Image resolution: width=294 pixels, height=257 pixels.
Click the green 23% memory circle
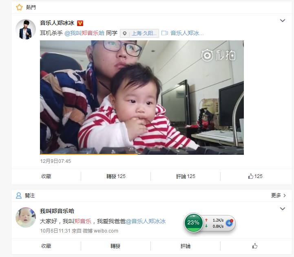click(193, 222)
